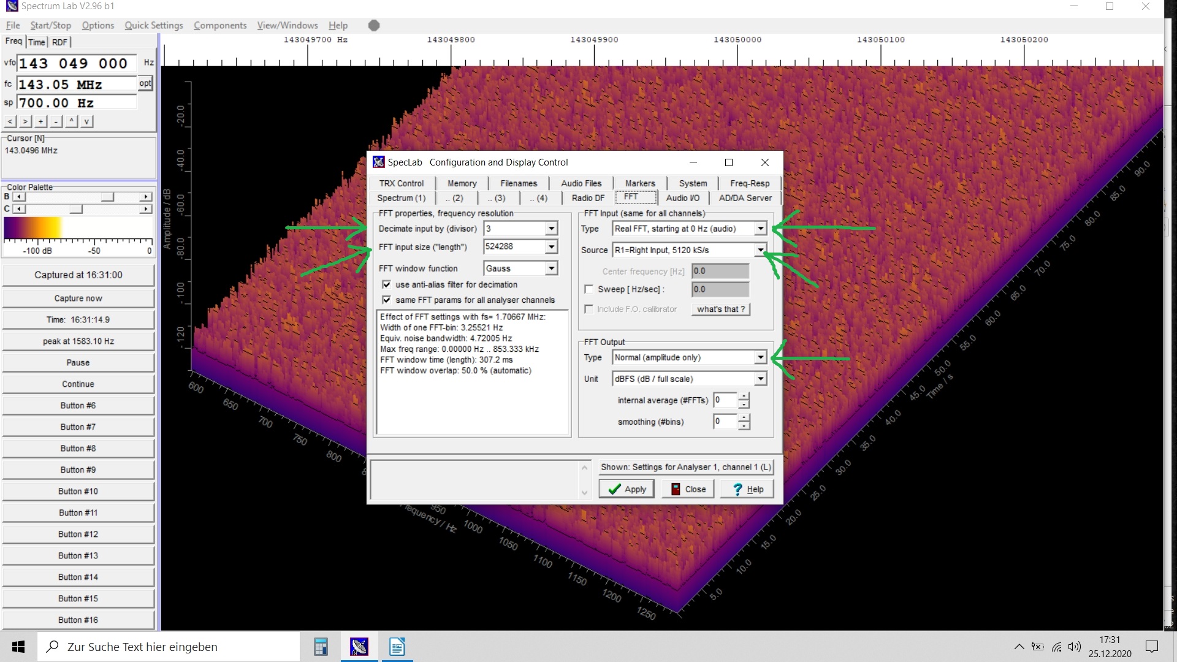The width and height of the screenshot is (1177, 662).
Task: Open Calculator from the Windows taskbar
Action: point(321,647)
